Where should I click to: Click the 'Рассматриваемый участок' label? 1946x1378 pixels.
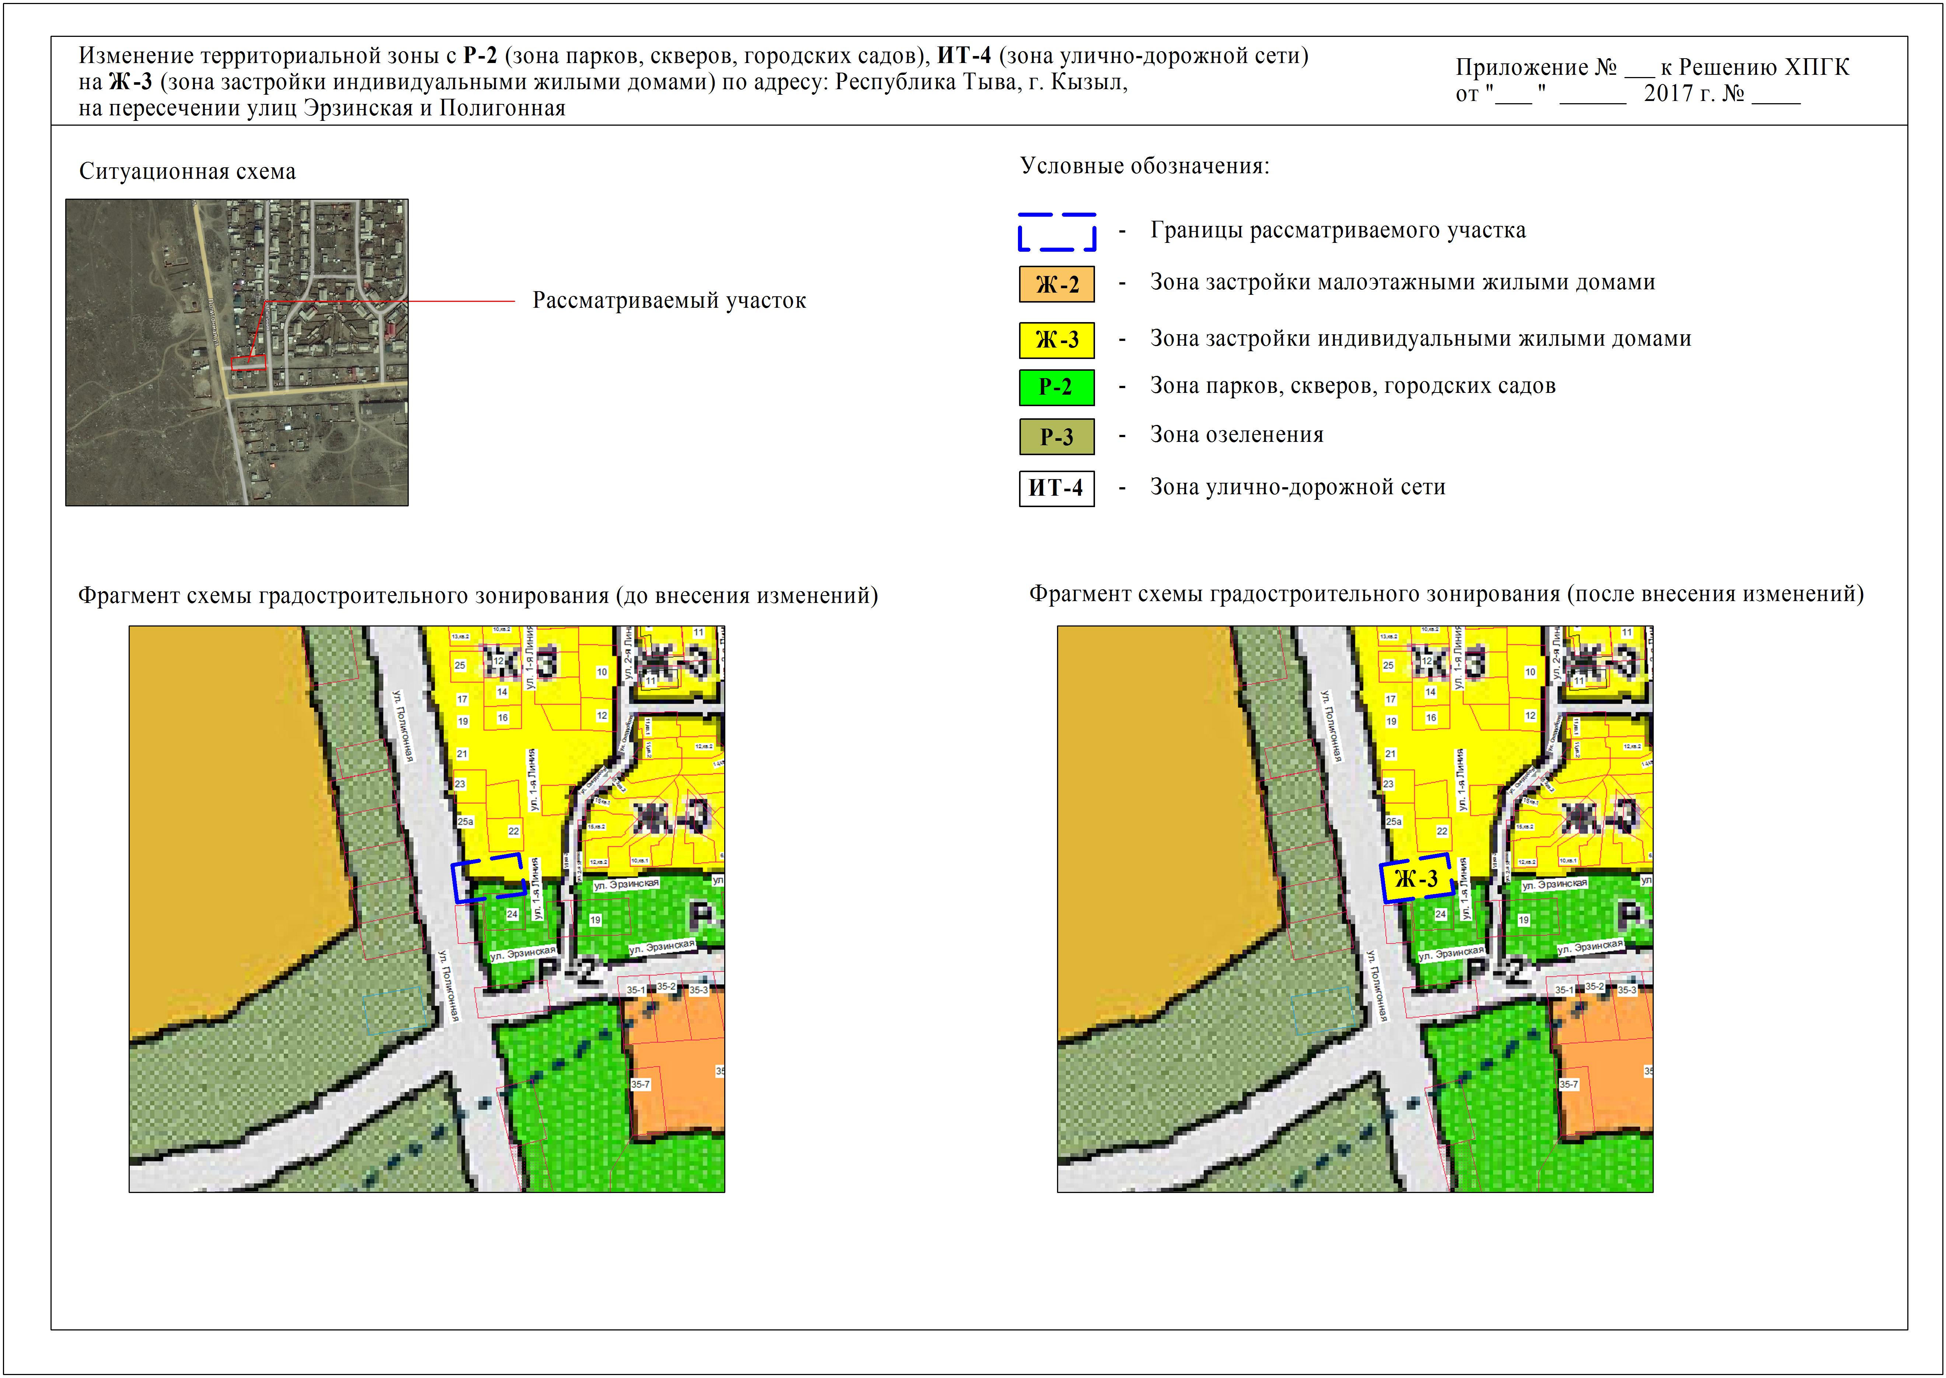[669, 300]
